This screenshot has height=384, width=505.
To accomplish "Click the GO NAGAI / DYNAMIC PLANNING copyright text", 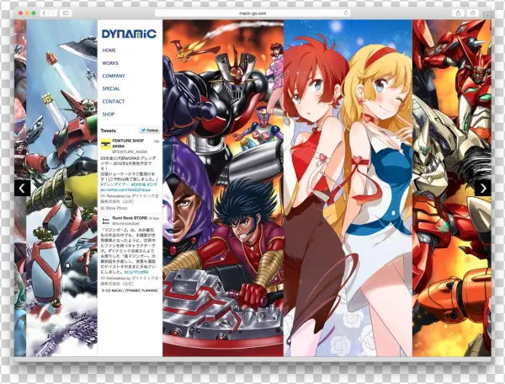I will tap(130, 291).
